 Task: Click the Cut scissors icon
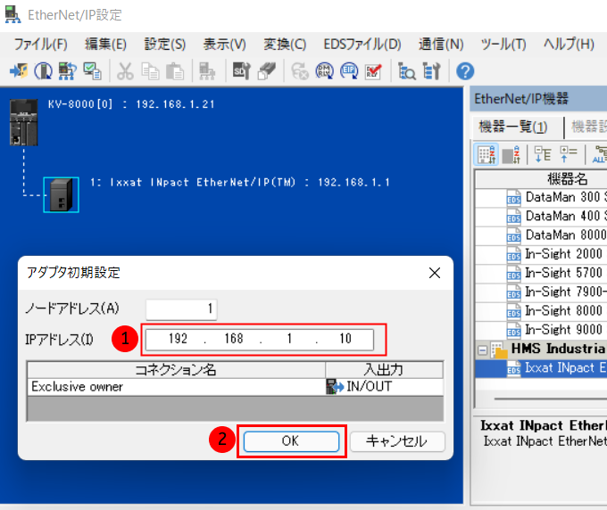[125, 71]
